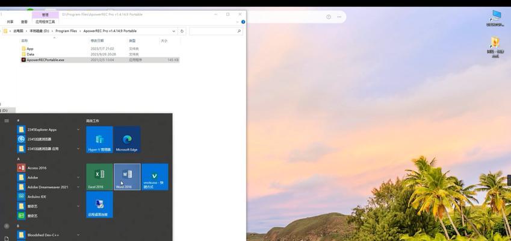Open the address bar history dropdown
Screen dimensions: 511x241
[x=174, y=31]
